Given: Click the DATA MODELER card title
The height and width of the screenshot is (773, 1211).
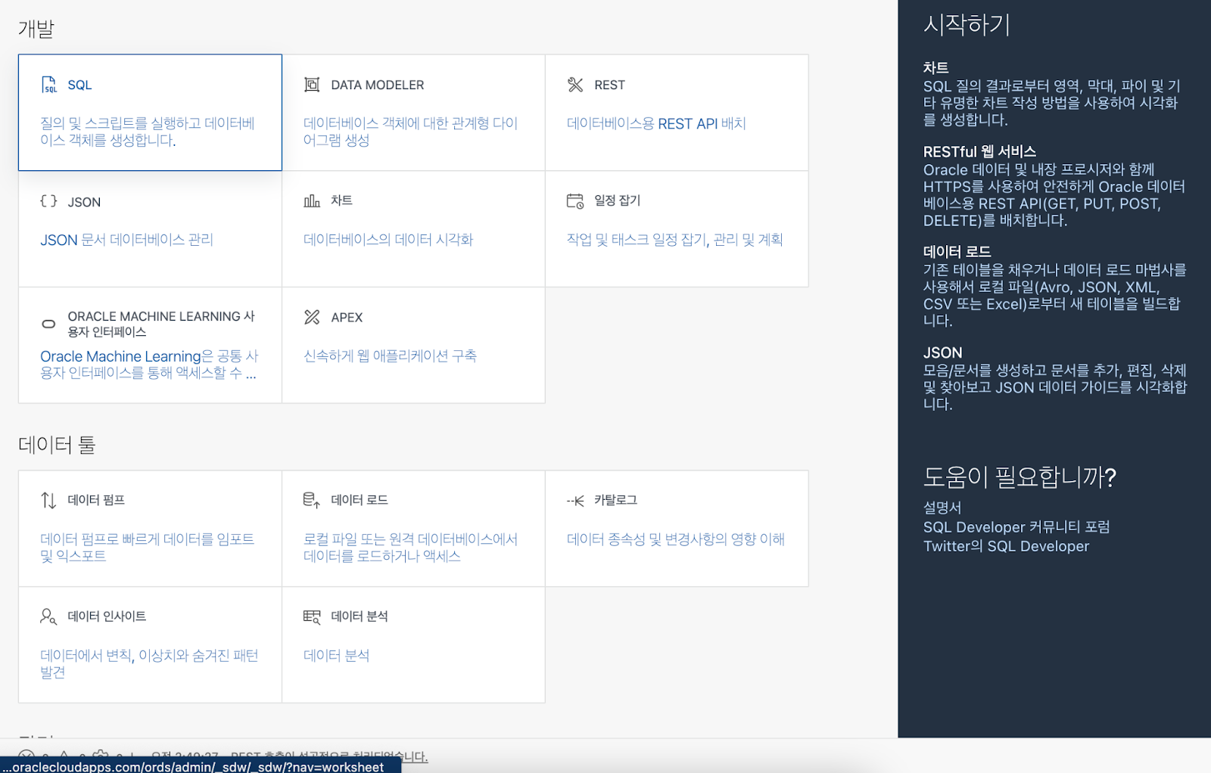Looking at the screenshot, I should pyautogui.click(x=378, y=85).
